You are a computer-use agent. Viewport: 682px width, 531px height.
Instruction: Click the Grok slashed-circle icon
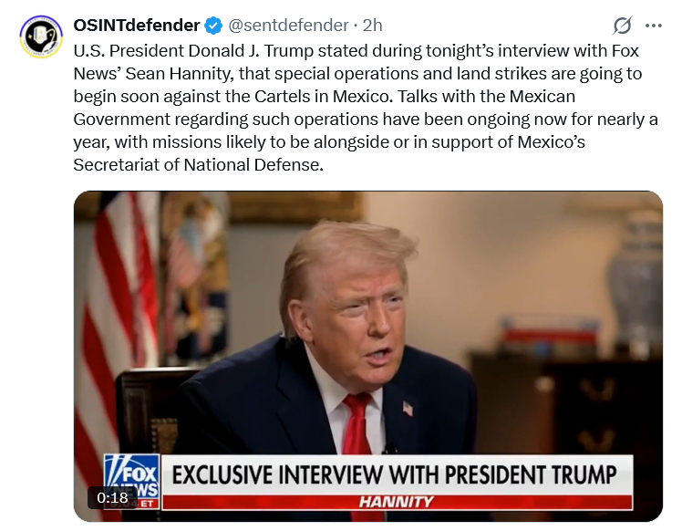[x=622, y=26]
